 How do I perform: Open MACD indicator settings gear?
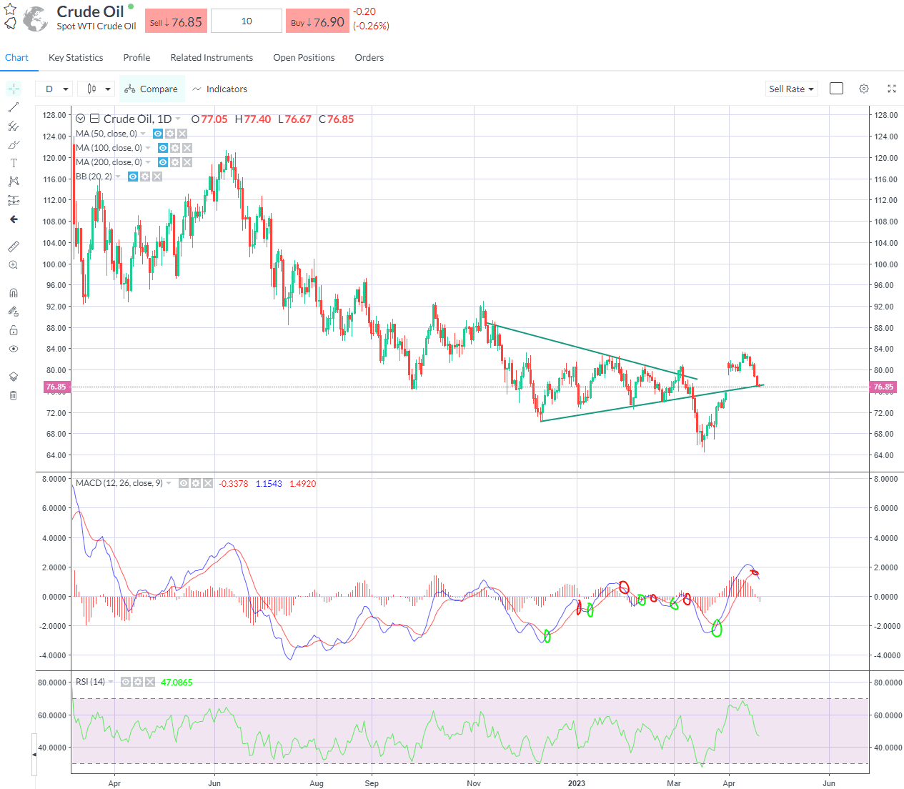coord(196,483)
